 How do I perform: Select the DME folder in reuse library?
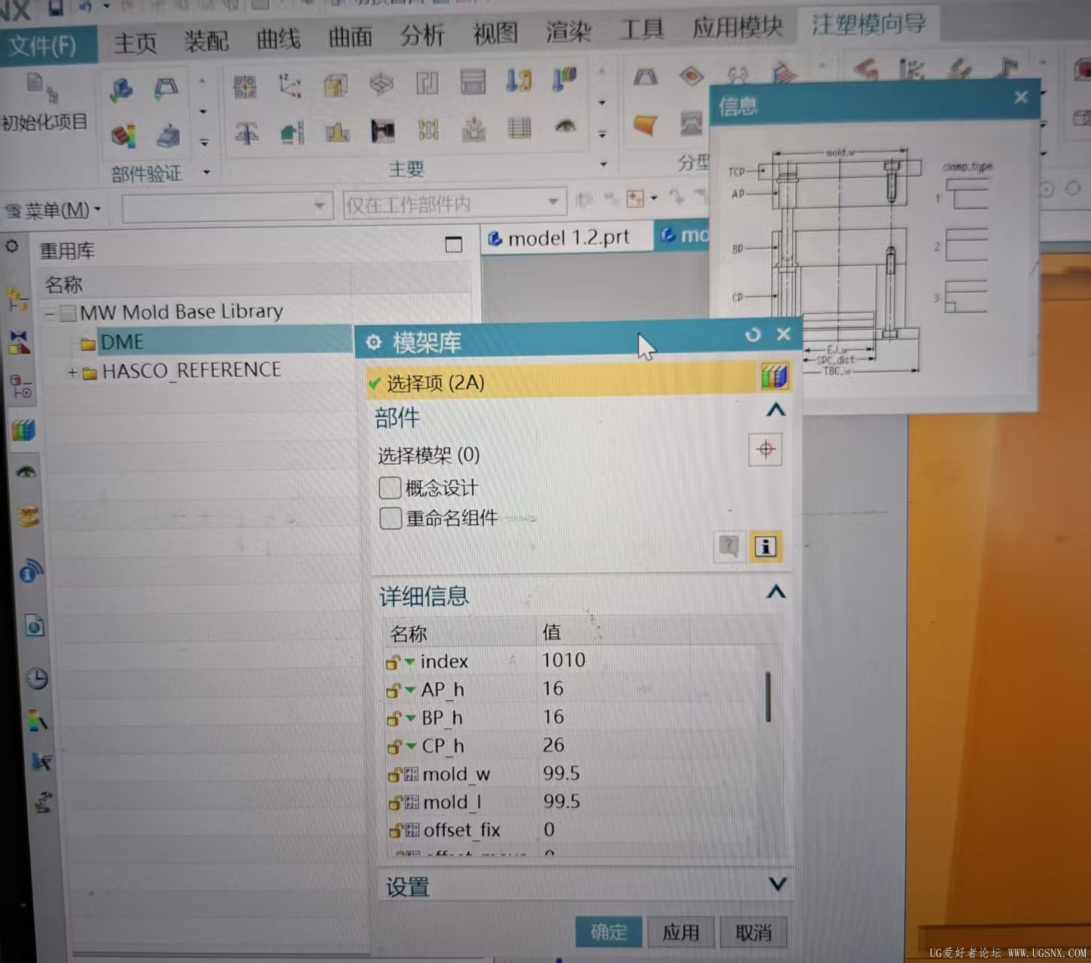(x=122, y=342)
